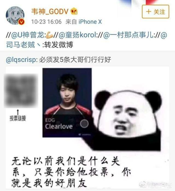The height and width of the screenshot is (191, 175).
Task: Click the round circle on the Clearlove card
Action: (x=84, y=124)
